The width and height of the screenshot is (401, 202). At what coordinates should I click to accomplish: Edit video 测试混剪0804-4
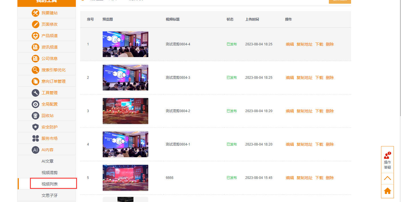[290, 44]
